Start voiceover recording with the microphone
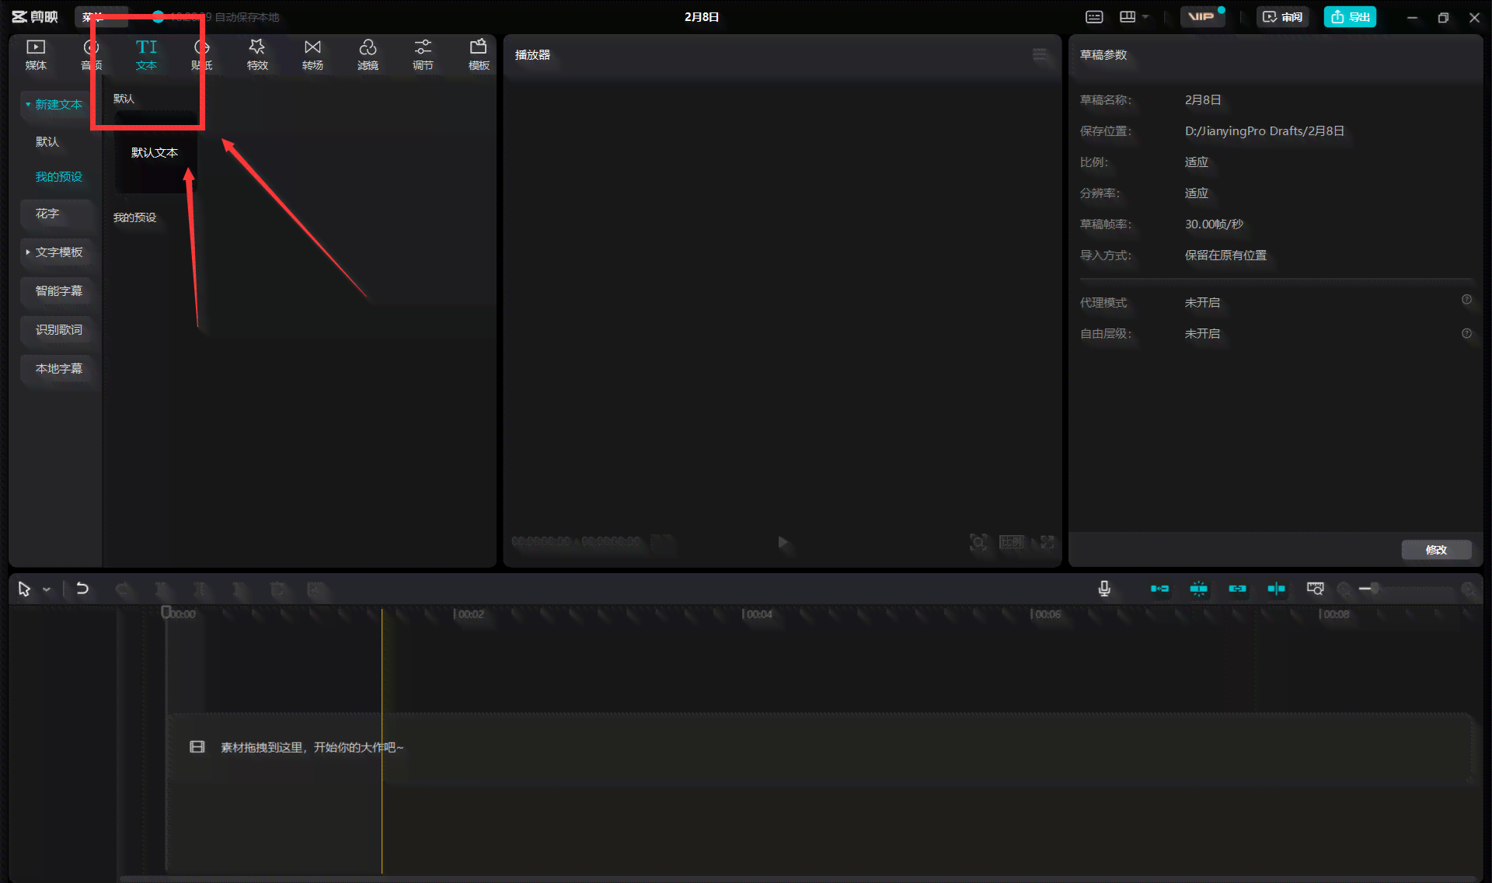Screen dimensions: 1492x883 [1104, 589]
